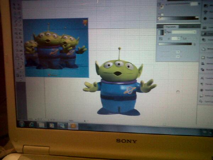Open the Color panel dock icon
213x160 pixels.
click(x=206, y=6)
